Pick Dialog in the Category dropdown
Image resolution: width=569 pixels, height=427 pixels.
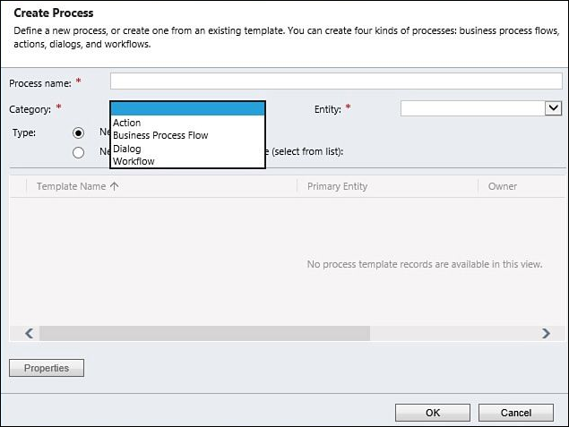tap(127, 149)
